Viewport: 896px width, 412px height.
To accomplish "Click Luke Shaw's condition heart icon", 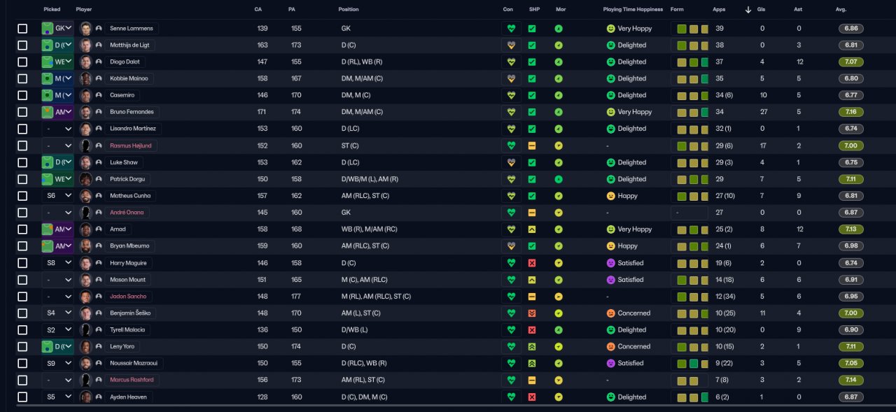I will [511, 163].
